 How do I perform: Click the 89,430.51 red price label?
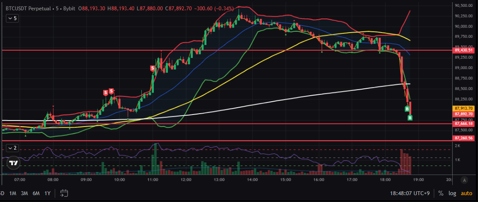pos(464,50)
